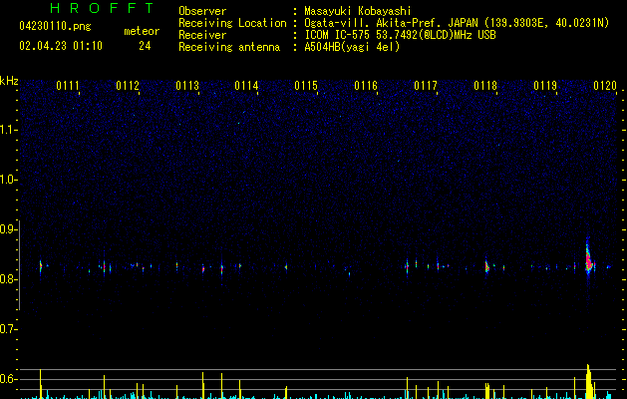Click the first meteor echo left of 0111

tap(41, 266)
